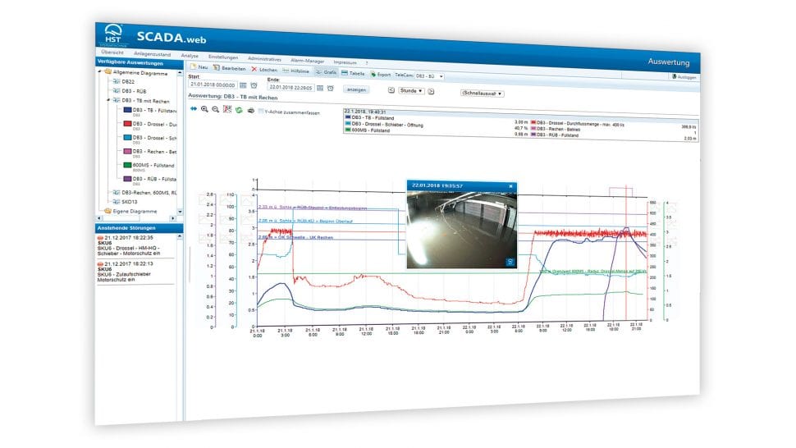Click the tree panel scroll-down arrow
Viewport: 796px width, 448px height.
click(x=180, y=212)
